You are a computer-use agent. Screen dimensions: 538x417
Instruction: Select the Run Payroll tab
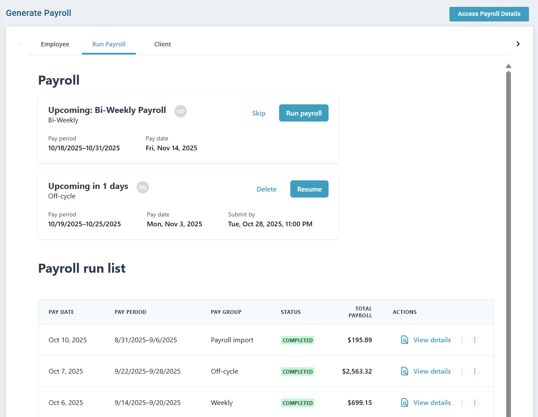(x=109, y=44)
